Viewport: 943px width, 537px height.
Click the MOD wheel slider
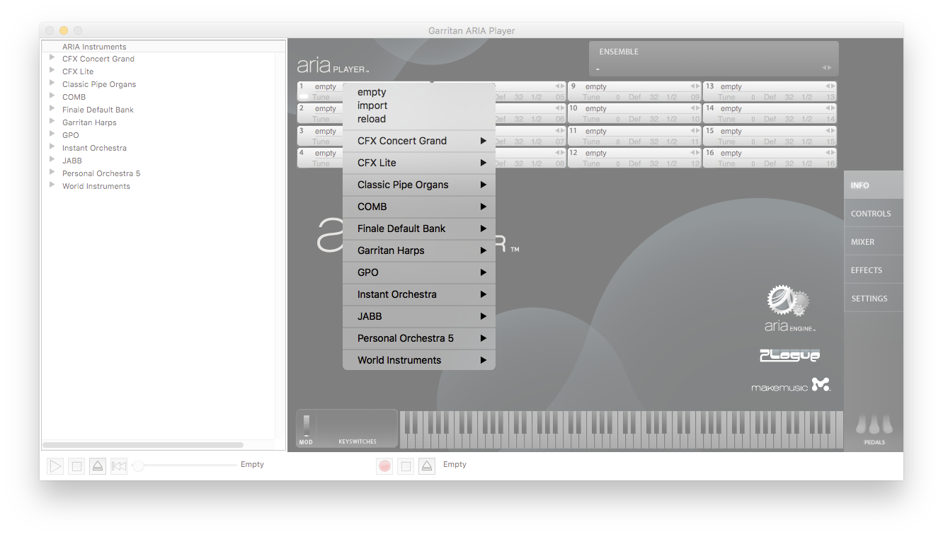pos(306,425)
